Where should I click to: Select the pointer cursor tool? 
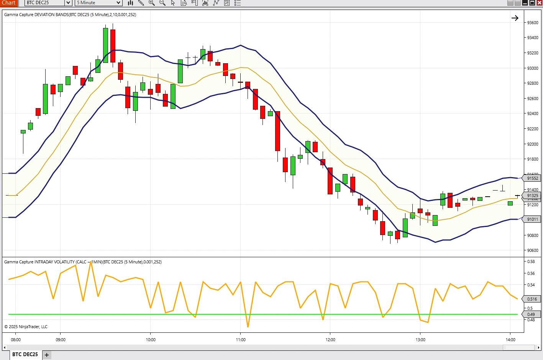[x=173, y=3]
